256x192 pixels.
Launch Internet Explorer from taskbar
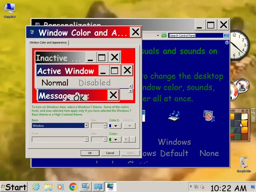36,187
